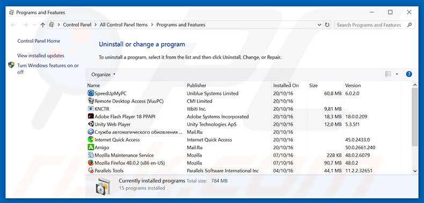Click the Itibiti Inc. publisher cell

click(196, 109)
